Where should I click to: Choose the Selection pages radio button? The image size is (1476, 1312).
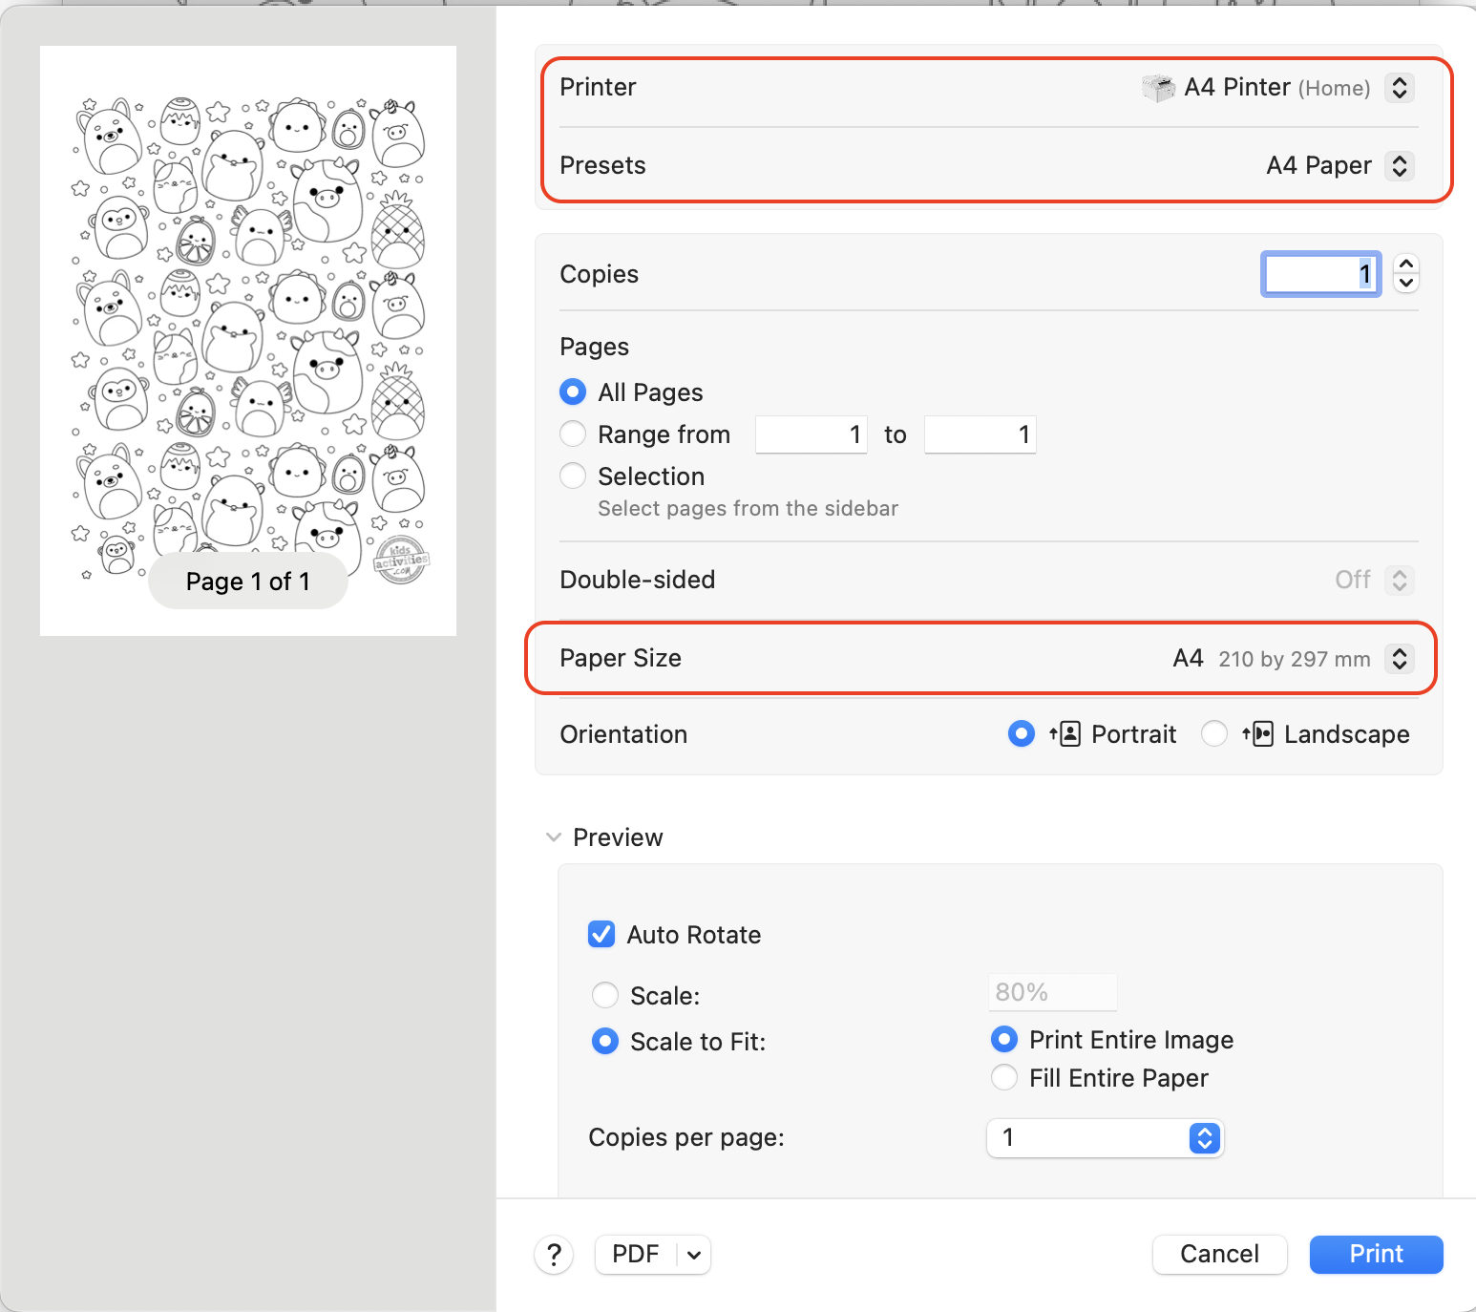[x=573, y=476]
